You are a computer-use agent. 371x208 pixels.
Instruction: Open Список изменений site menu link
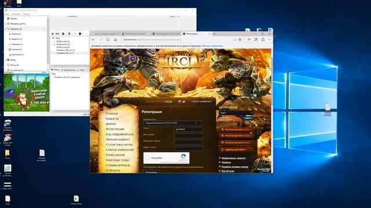[120, 150]
